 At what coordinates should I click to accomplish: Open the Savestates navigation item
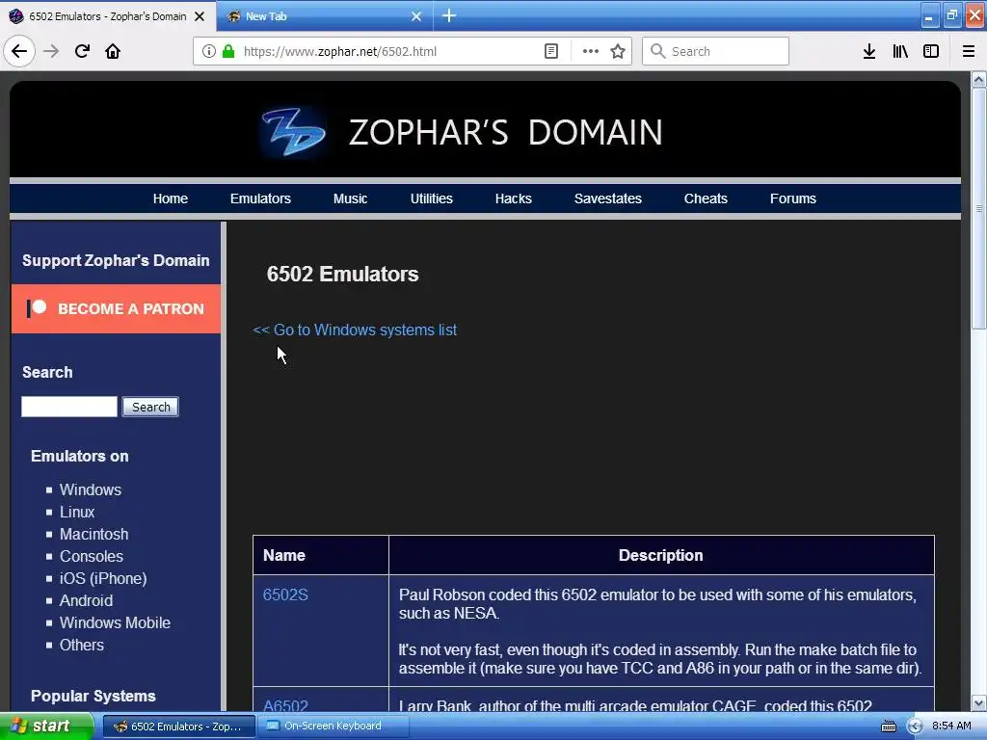pyautogui.click(x=608, y=198)
